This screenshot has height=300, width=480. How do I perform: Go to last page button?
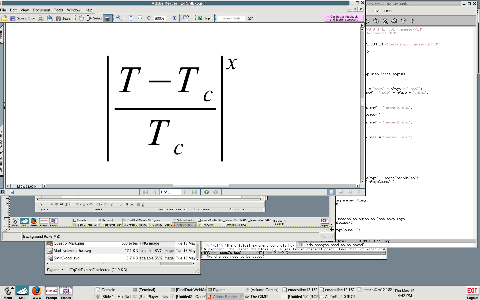[x=194, y=192]
